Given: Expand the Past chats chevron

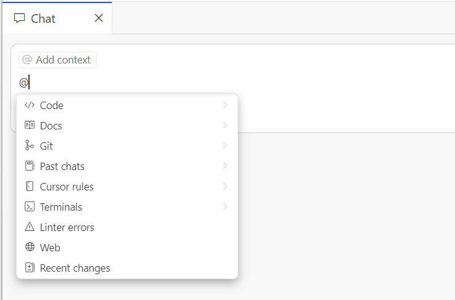Looking at the screenshot, I should click(x=225, y=166).
